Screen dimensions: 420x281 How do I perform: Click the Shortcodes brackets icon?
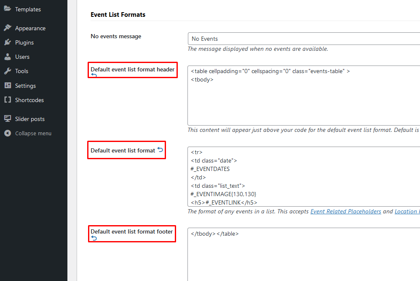click(8, 100)
